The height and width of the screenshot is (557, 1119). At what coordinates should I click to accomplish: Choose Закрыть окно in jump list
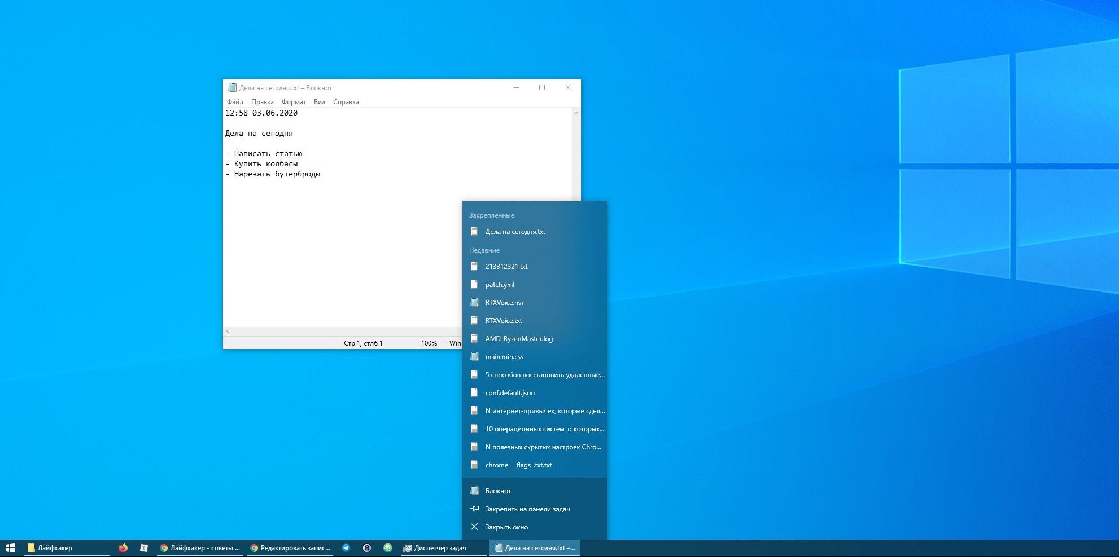tap(506, 527)
